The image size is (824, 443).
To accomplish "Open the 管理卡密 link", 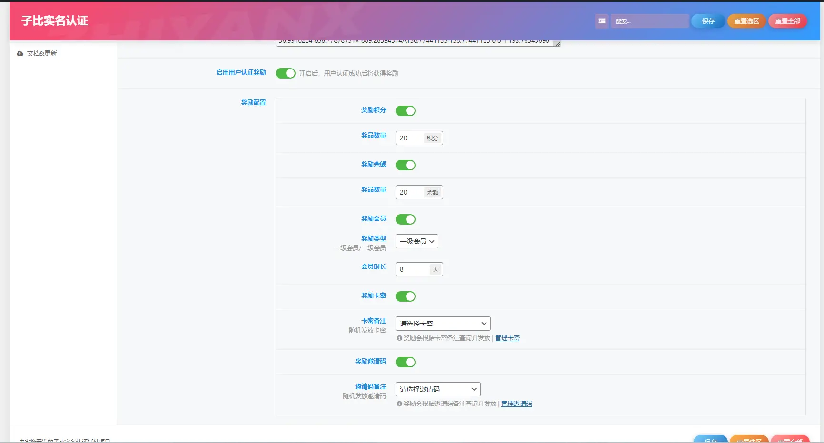I will click(506, 338).
